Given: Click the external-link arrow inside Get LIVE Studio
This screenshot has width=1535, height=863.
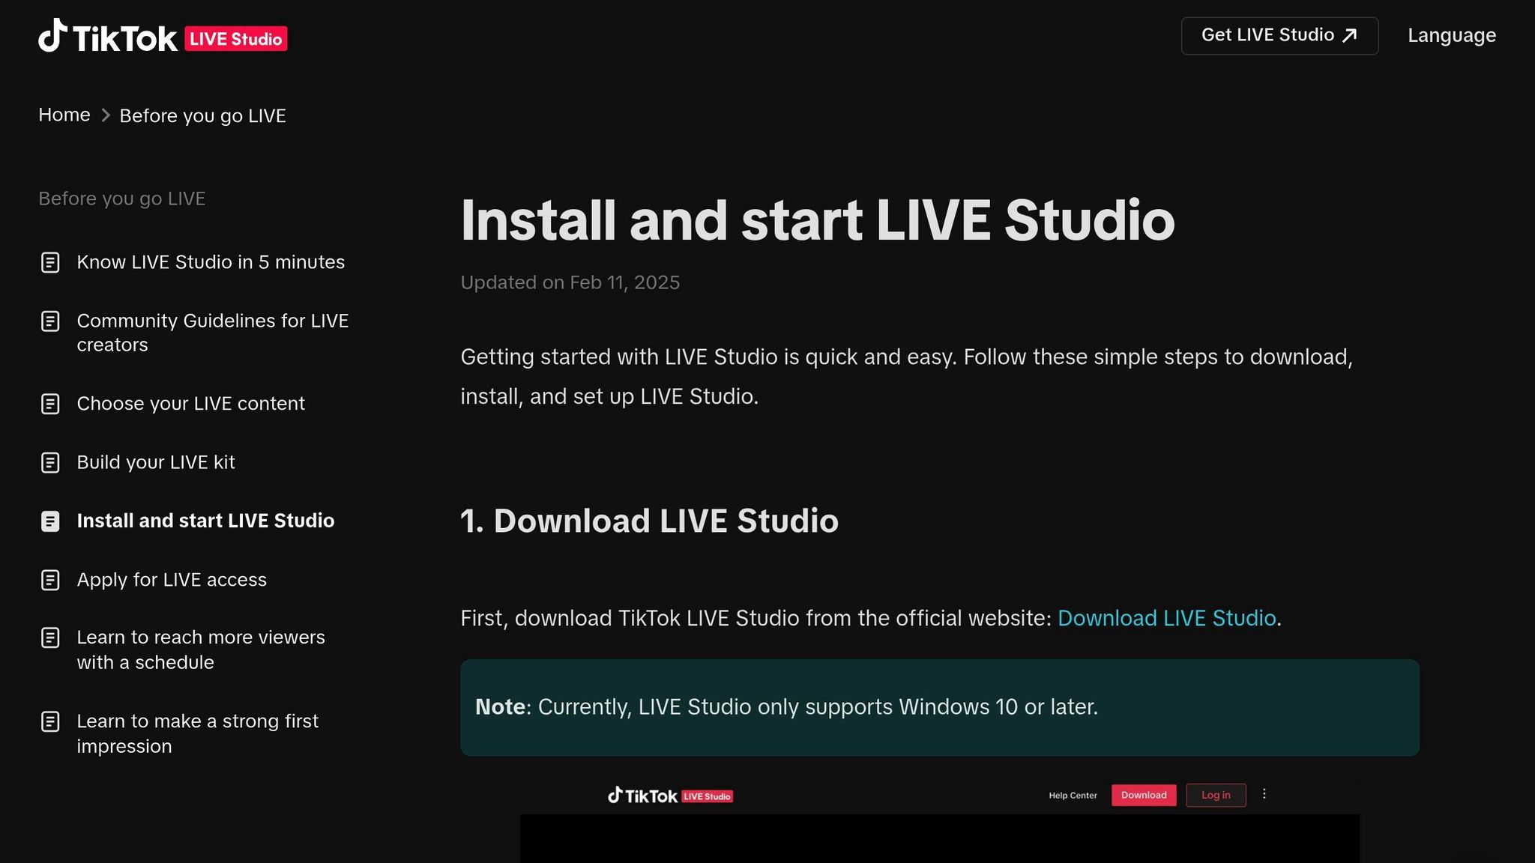Looking at the screenshot, I should pos(1348,34).
